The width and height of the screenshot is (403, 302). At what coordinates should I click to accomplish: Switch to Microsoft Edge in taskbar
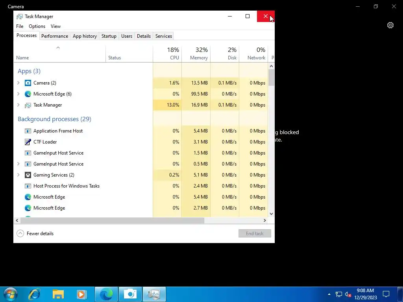tap(106, 294)
